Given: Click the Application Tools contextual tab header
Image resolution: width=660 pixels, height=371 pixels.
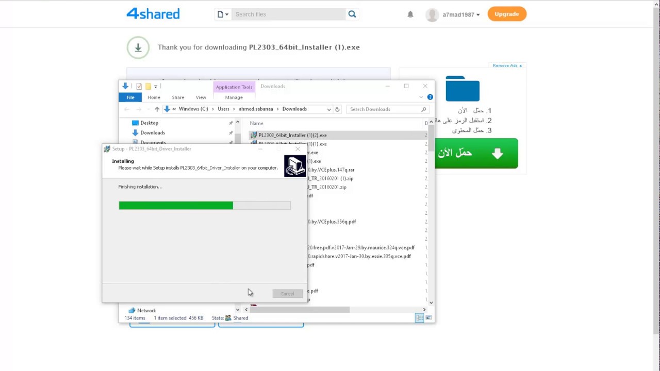Looking at the screenshot, I should point(234,87).
